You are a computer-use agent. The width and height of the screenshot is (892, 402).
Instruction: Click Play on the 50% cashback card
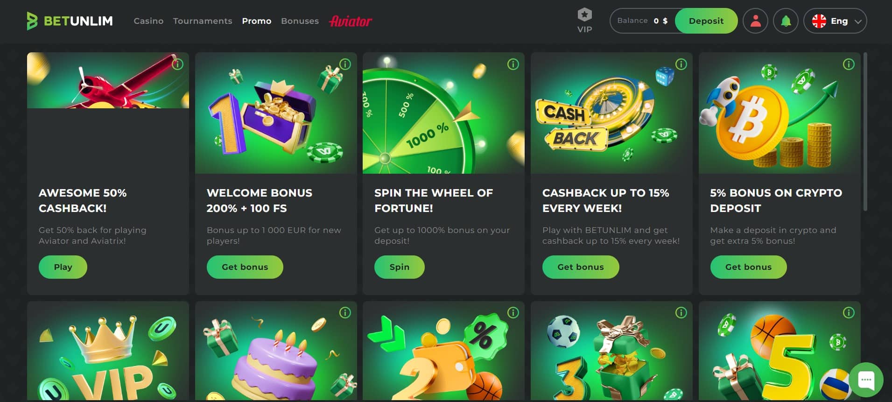pyautogui.click(x=63, y=267)
